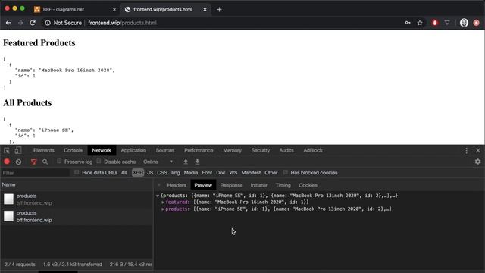Close the DevTools panel
The height and width of the screenshot is (273, 485).
tap(478, 150)
